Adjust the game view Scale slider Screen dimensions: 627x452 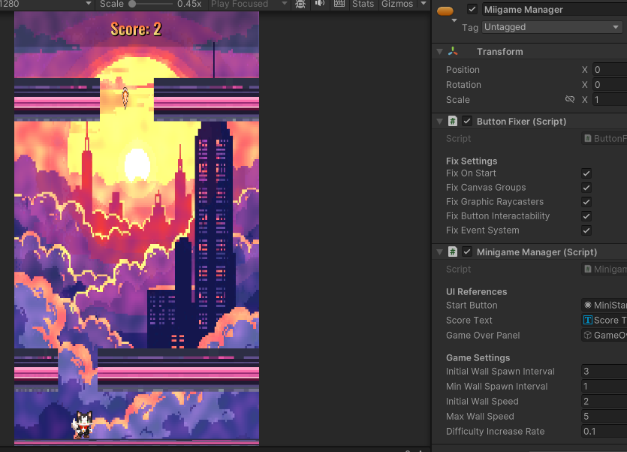pyautogui.click(x=150, y=4)
